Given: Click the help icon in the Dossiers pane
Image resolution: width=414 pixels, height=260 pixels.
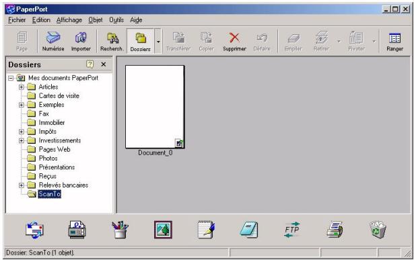Looking at the screenshot, I should tap(90, 64).
